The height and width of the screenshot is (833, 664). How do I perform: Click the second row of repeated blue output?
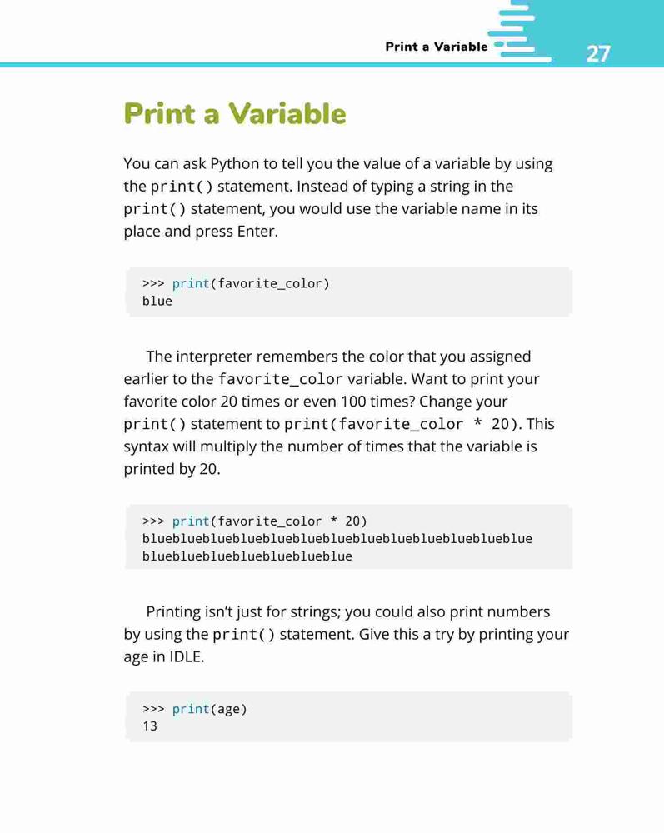point(247,556)
